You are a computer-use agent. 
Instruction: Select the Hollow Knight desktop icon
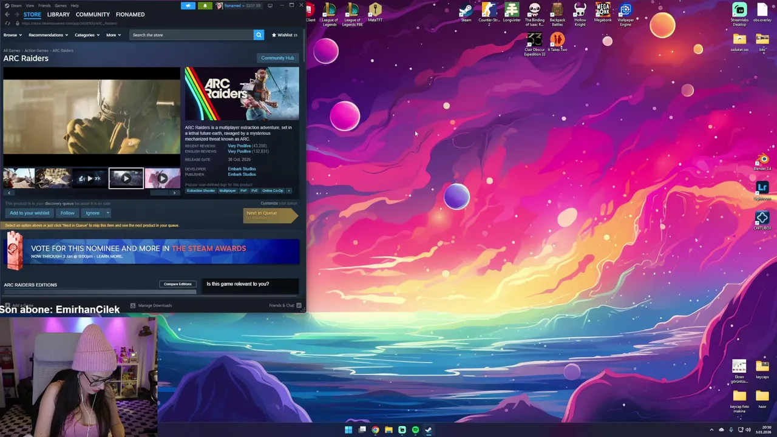coord(580,15)
